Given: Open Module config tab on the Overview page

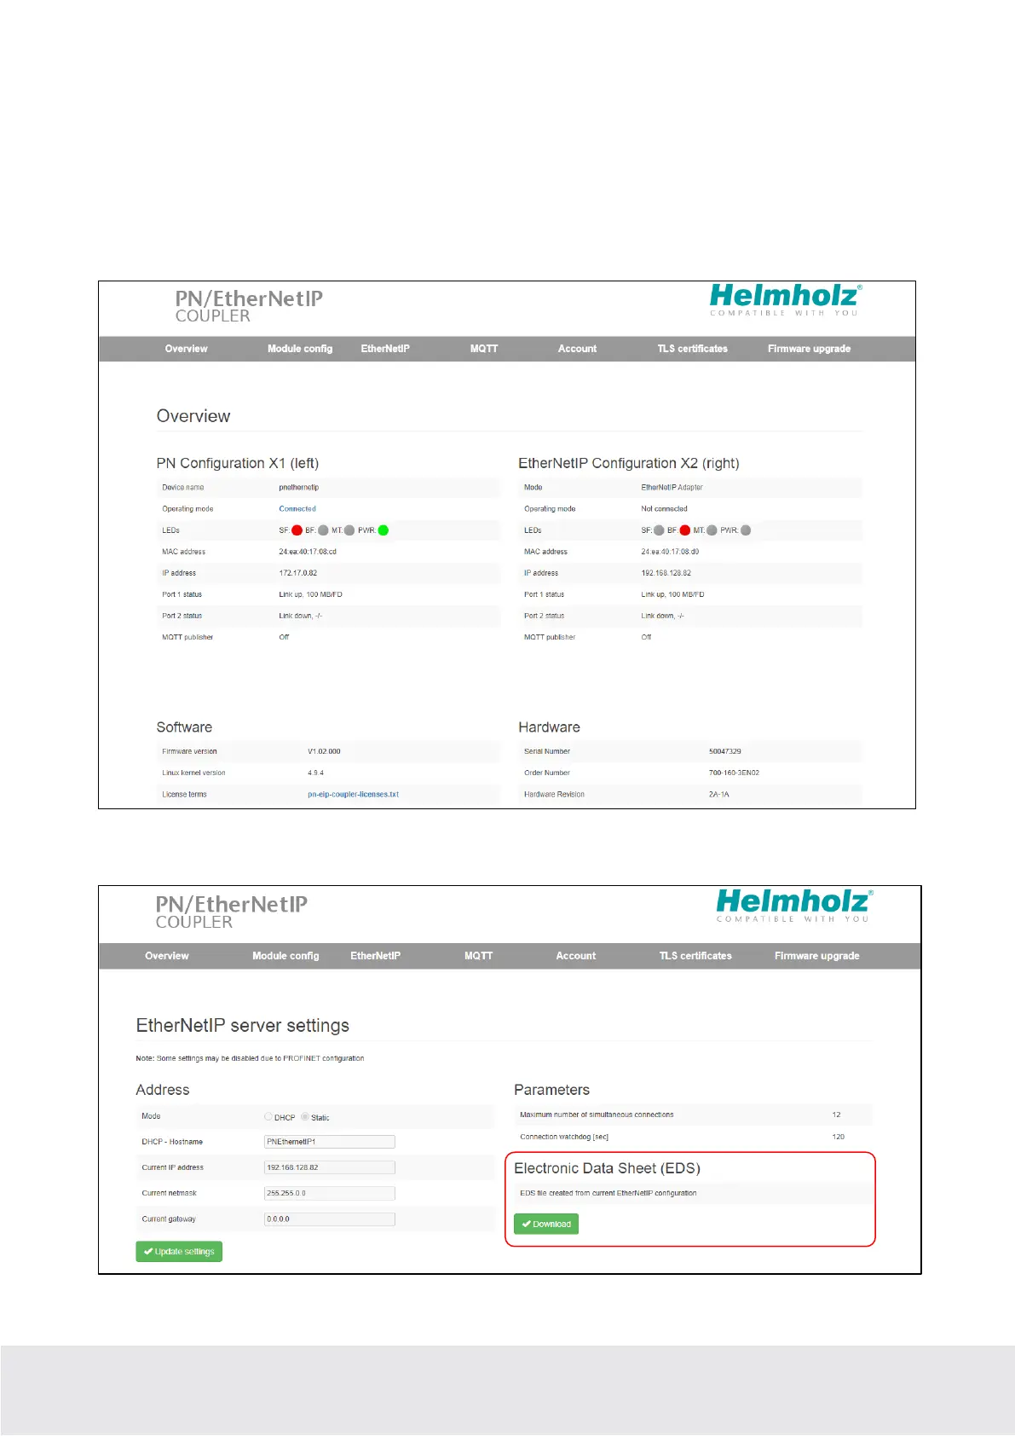Looking at the screenshot, I should (300, 349).
